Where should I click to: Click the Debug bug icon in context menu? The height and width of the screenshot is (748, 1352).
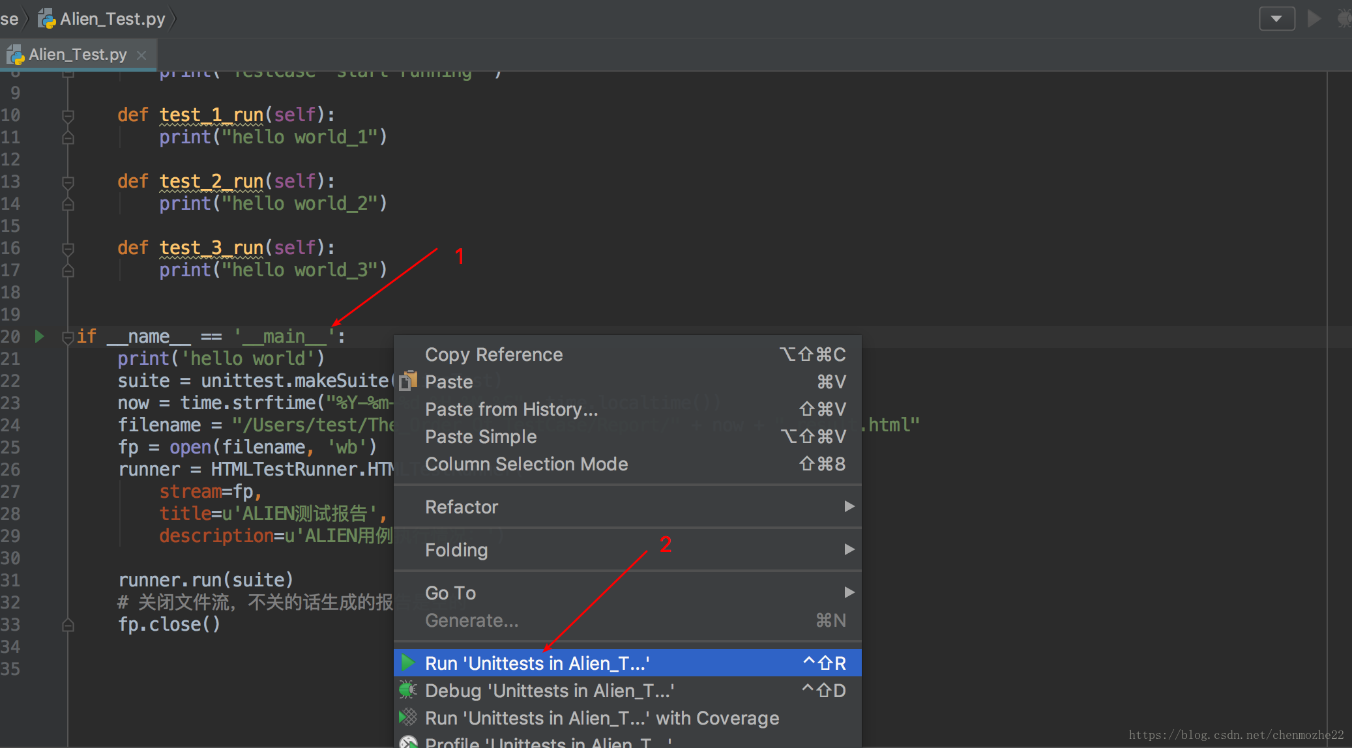click(408, 690)
